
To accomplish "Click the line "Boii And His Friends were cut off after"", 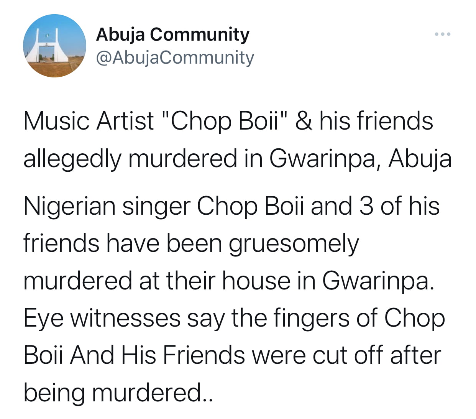I will tap(232, 355).
